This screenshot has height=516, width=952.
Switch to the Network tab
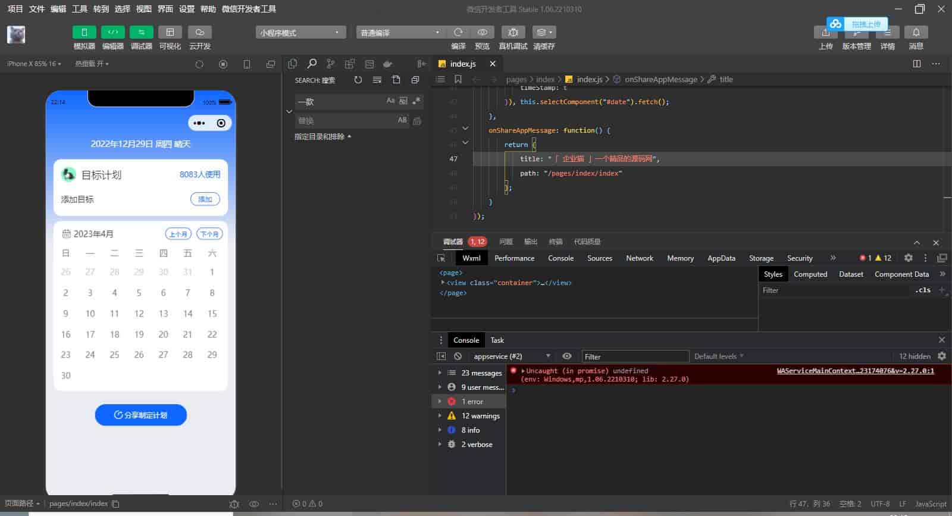pyautogui.click(x=639, y=258)
